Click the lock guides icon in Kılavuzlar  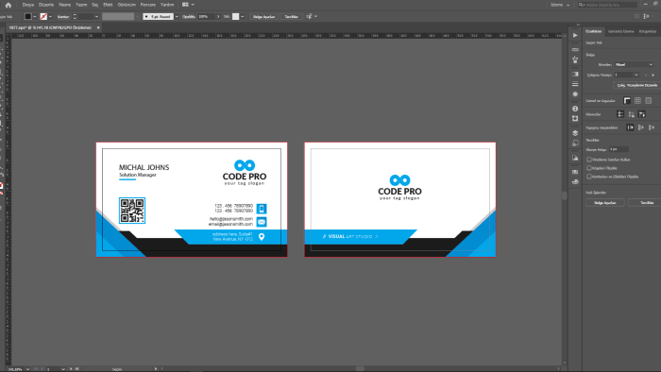(x=631, y=114)
